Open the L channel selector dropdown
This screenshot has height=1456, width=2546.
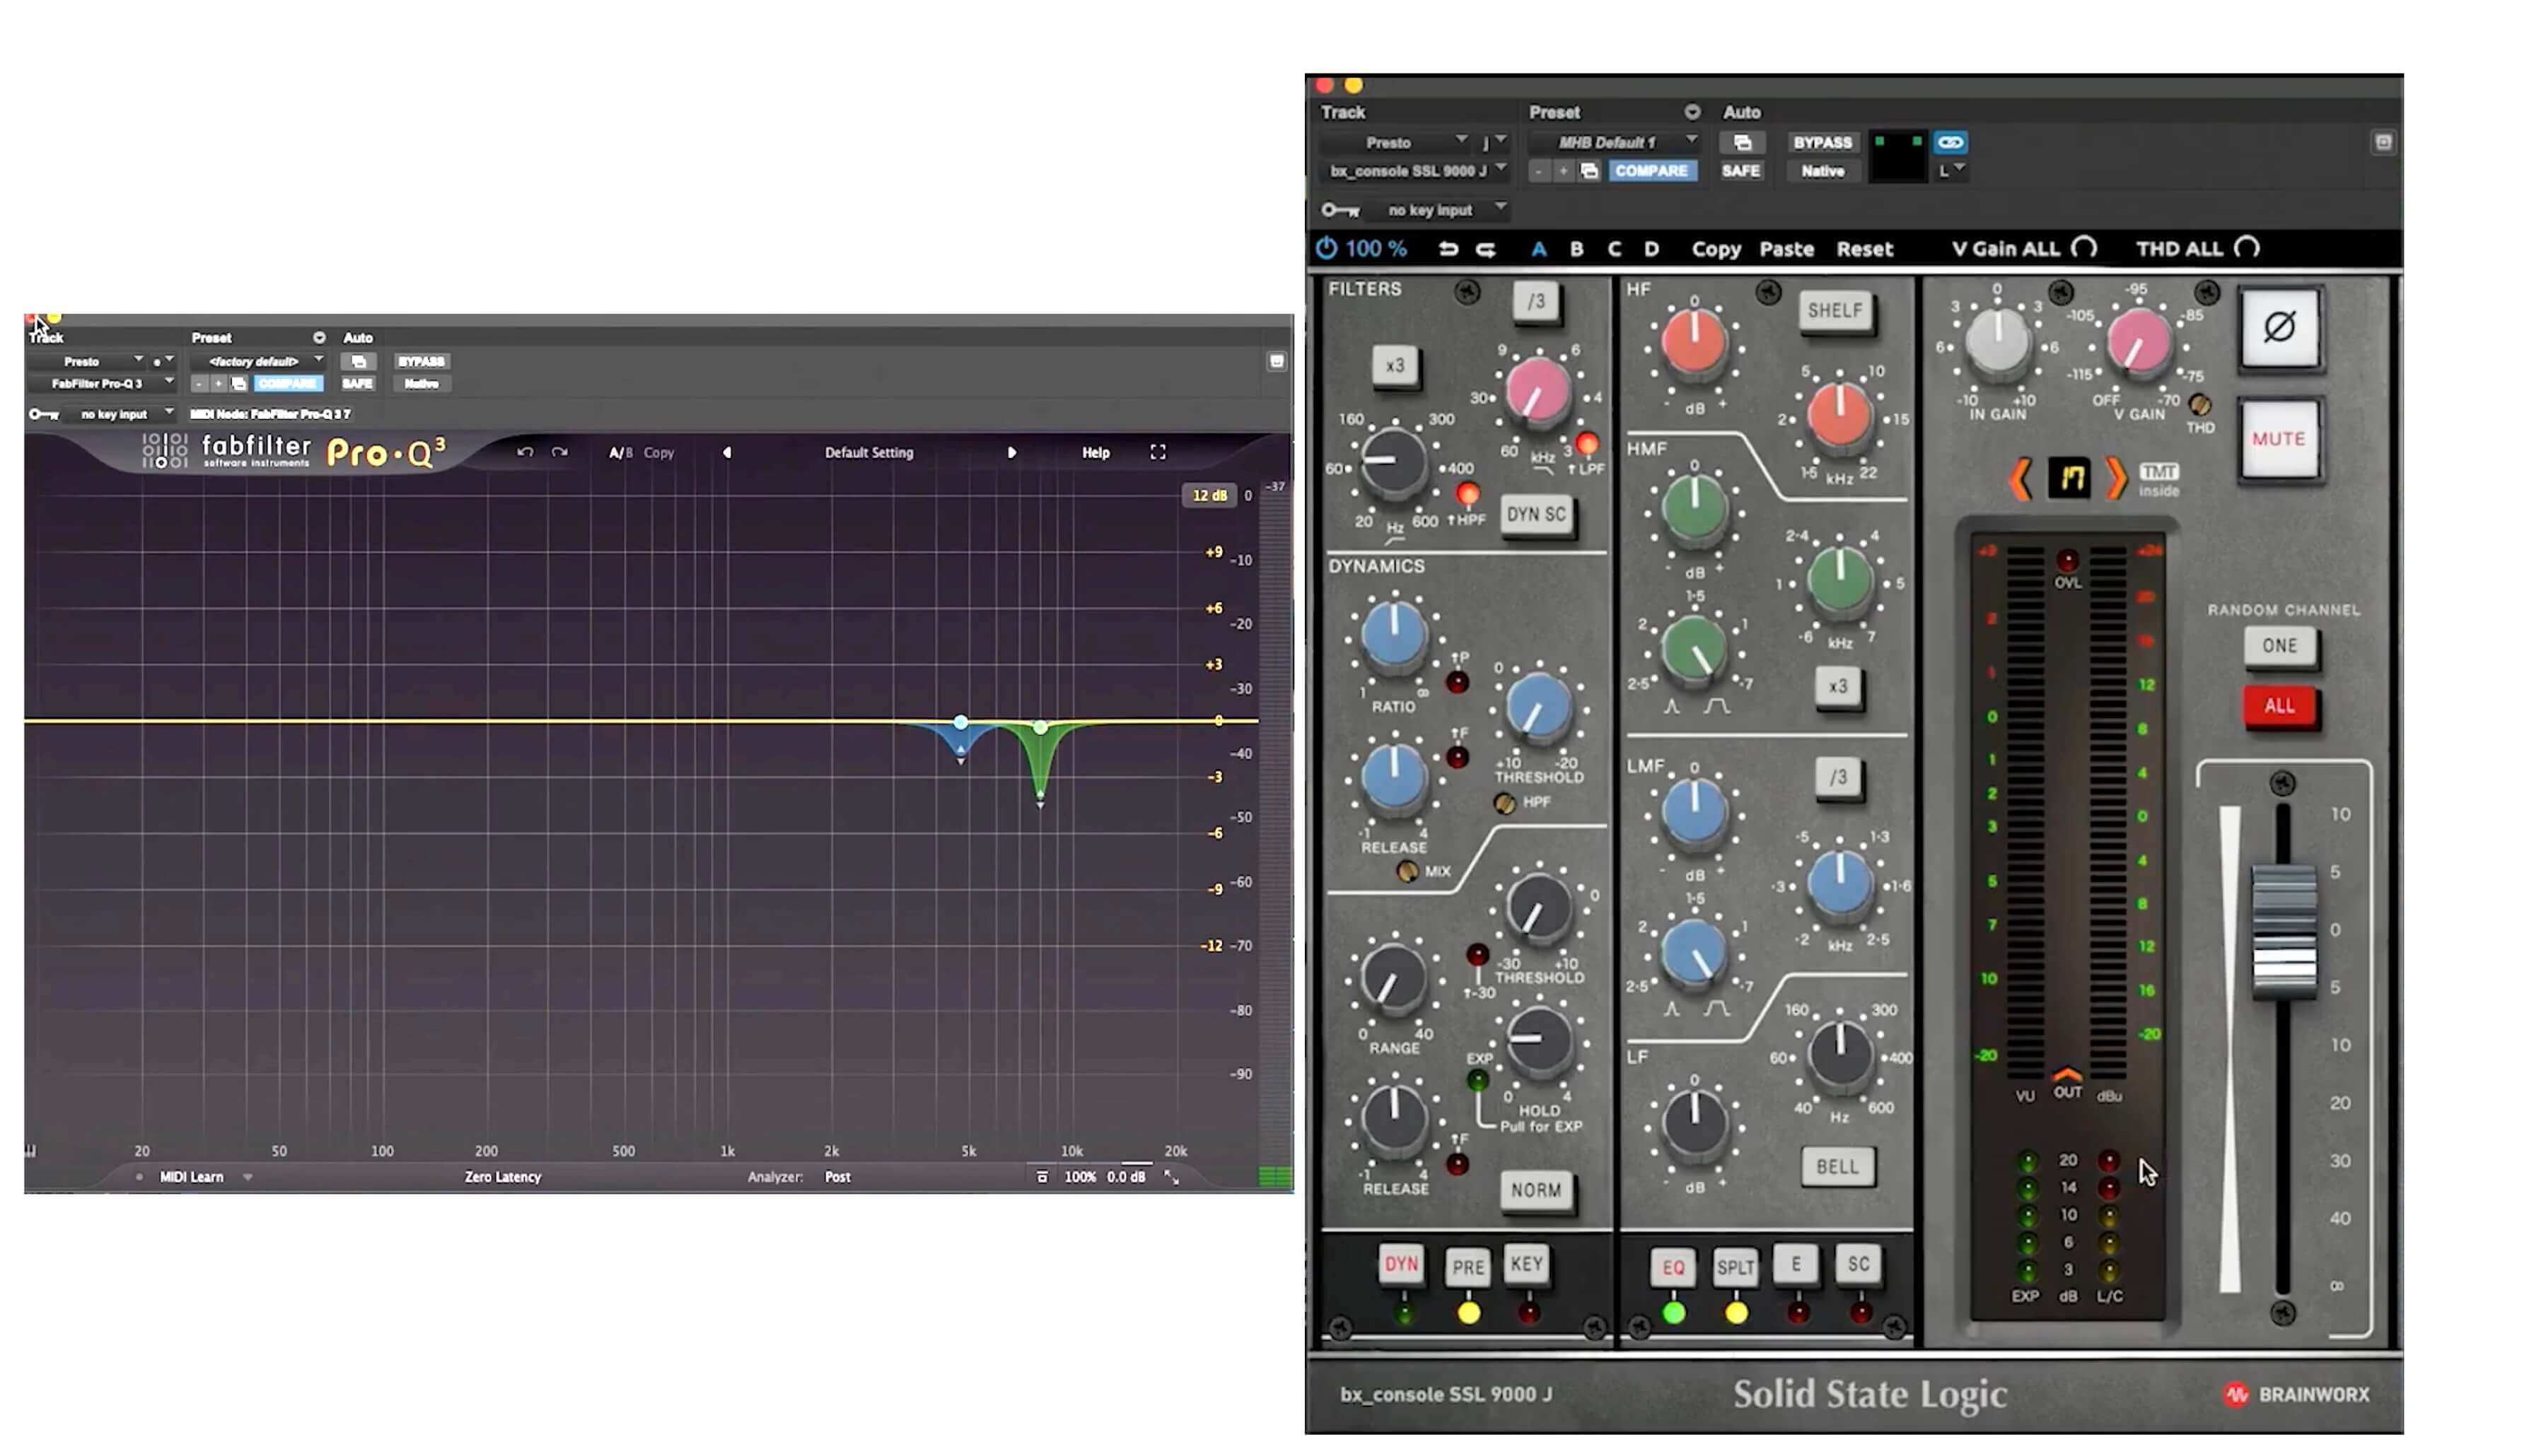tap(1951, 171)
